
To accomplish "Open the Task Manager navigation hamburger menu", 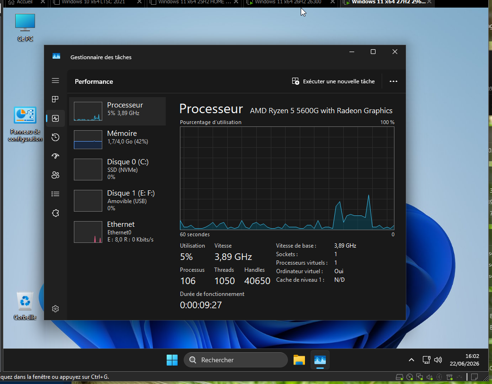I will coord(55,80).
